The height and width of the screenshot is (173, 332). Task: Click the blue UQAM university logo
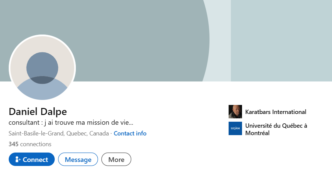[x=235, y=128]
